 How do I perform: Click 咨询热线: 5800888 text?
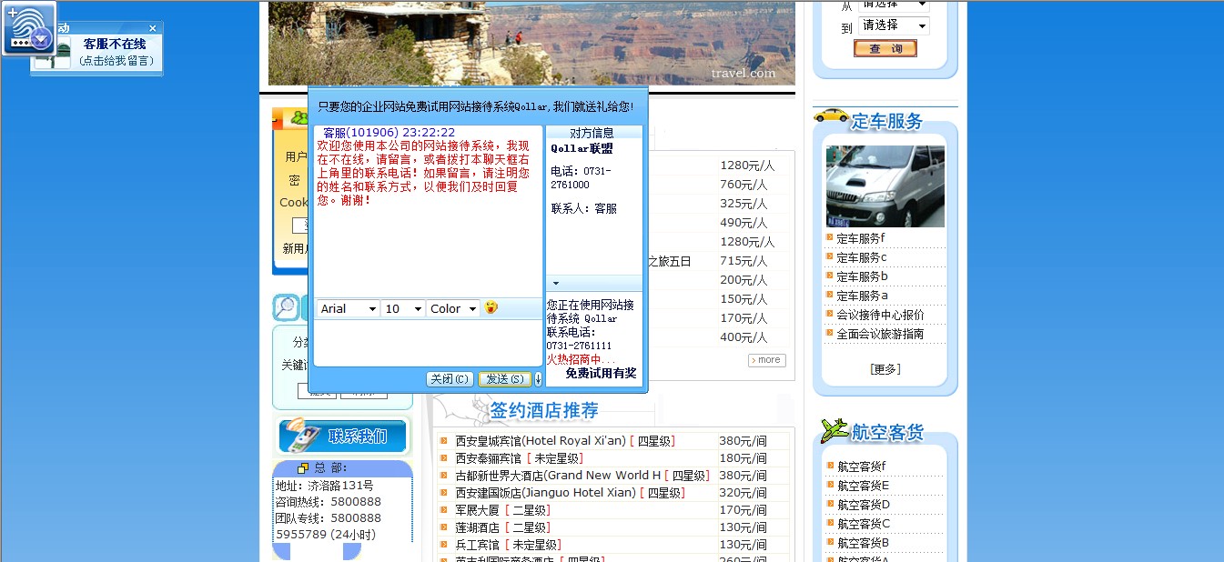(x=329, y=502)
